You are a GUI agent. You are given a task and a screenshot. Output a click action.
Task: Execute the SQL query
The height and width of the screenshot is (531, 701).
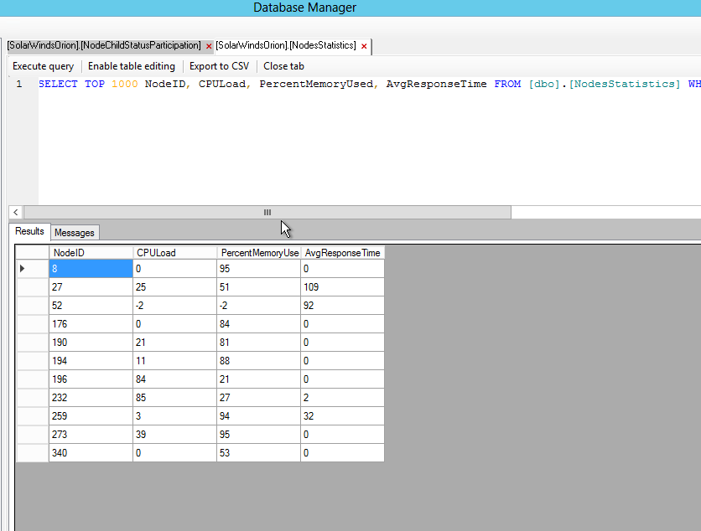tap(43, 66)
